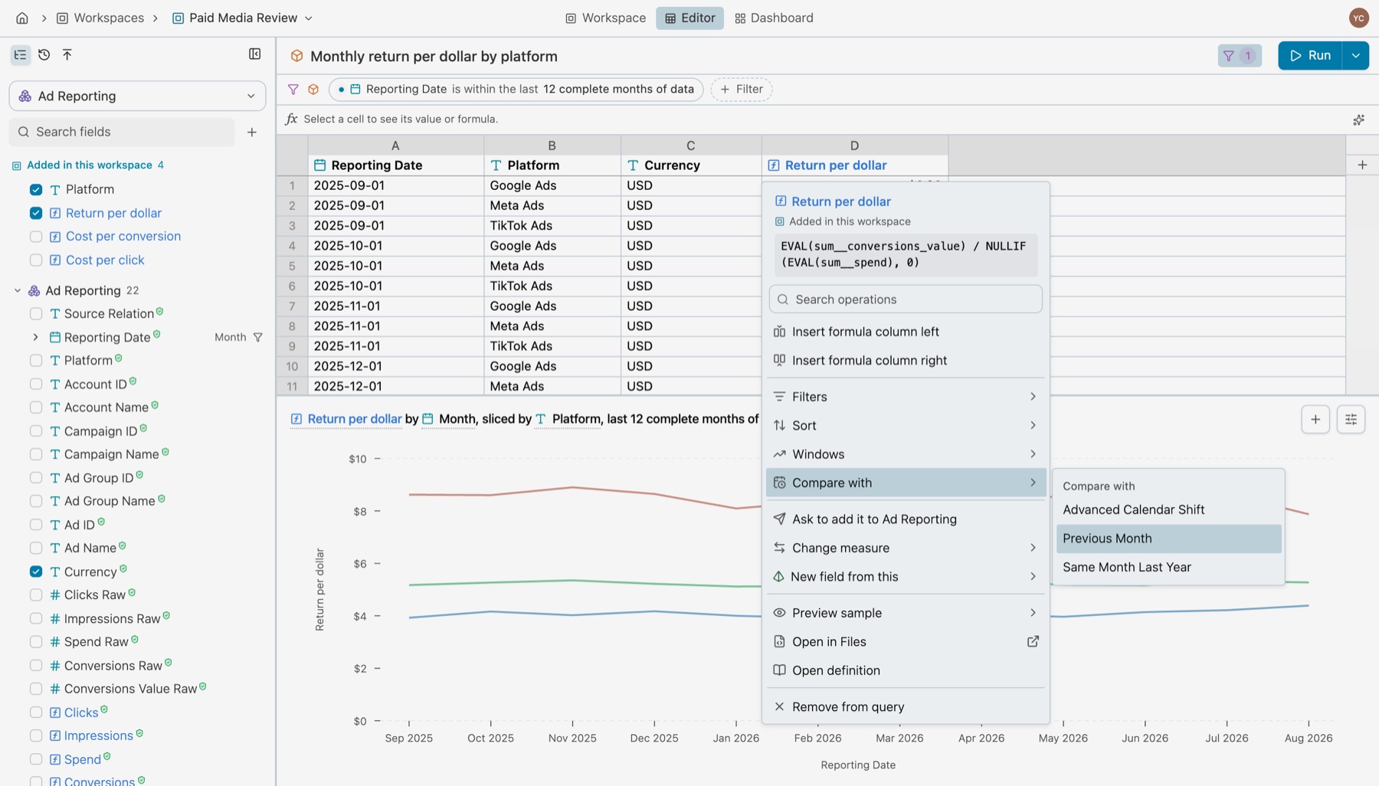Choose Ask to add it to Ad Reporting

point(906,519)
